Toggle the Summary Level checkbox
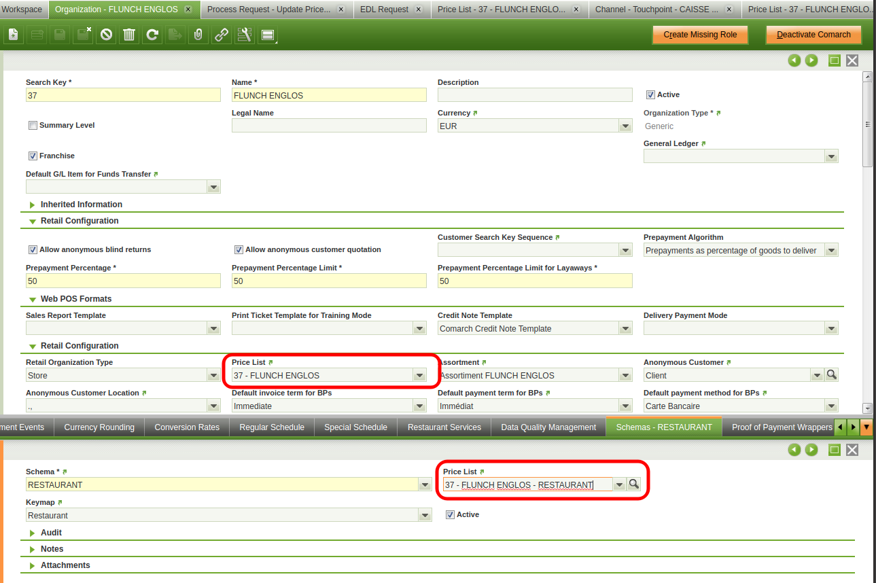 [x=33, y=126]
